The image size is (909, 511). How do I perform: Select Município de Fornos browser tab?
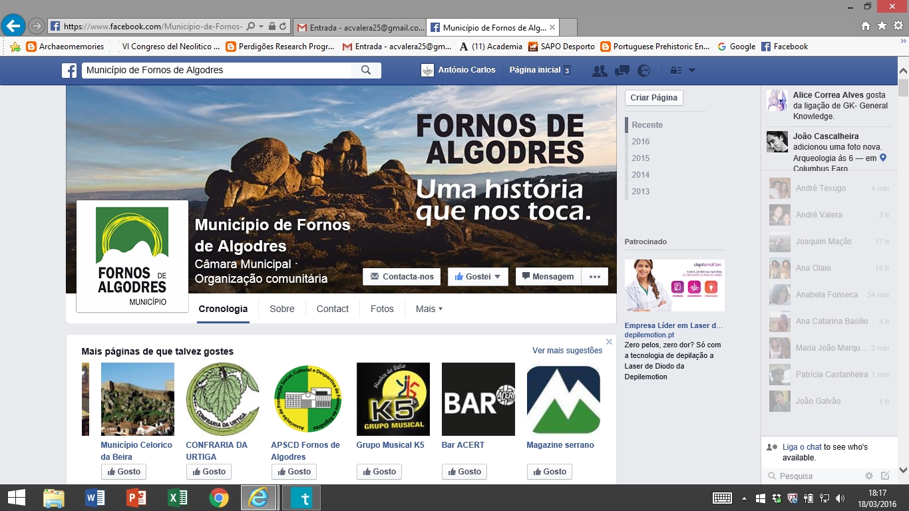(494, 27)
